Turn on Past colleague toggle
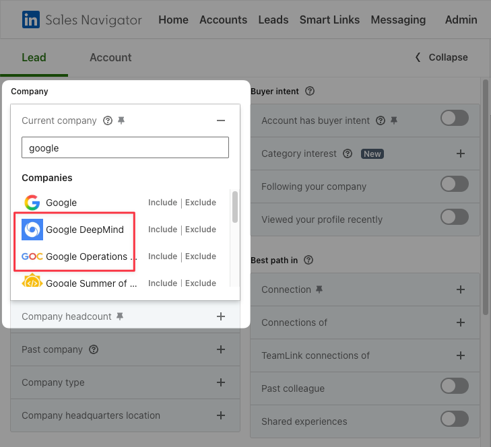The image size is (491, 447). click(x=455, y=386)
